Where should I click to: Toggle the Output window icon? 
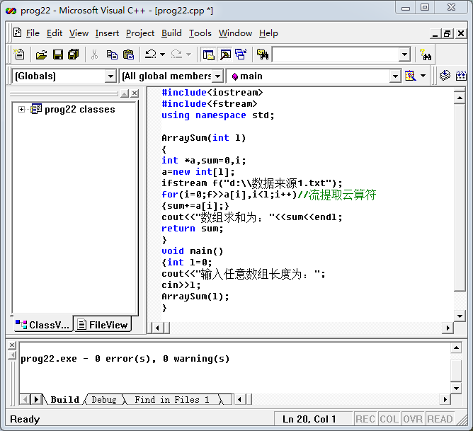[x=225, y=54]
